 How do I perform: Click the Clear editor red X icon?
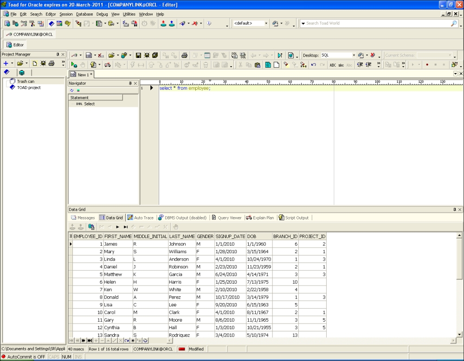101,55
